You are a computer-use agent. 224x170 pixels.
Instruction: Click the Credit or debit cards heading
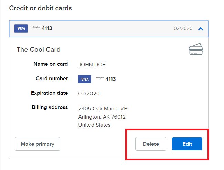(41, 8)
